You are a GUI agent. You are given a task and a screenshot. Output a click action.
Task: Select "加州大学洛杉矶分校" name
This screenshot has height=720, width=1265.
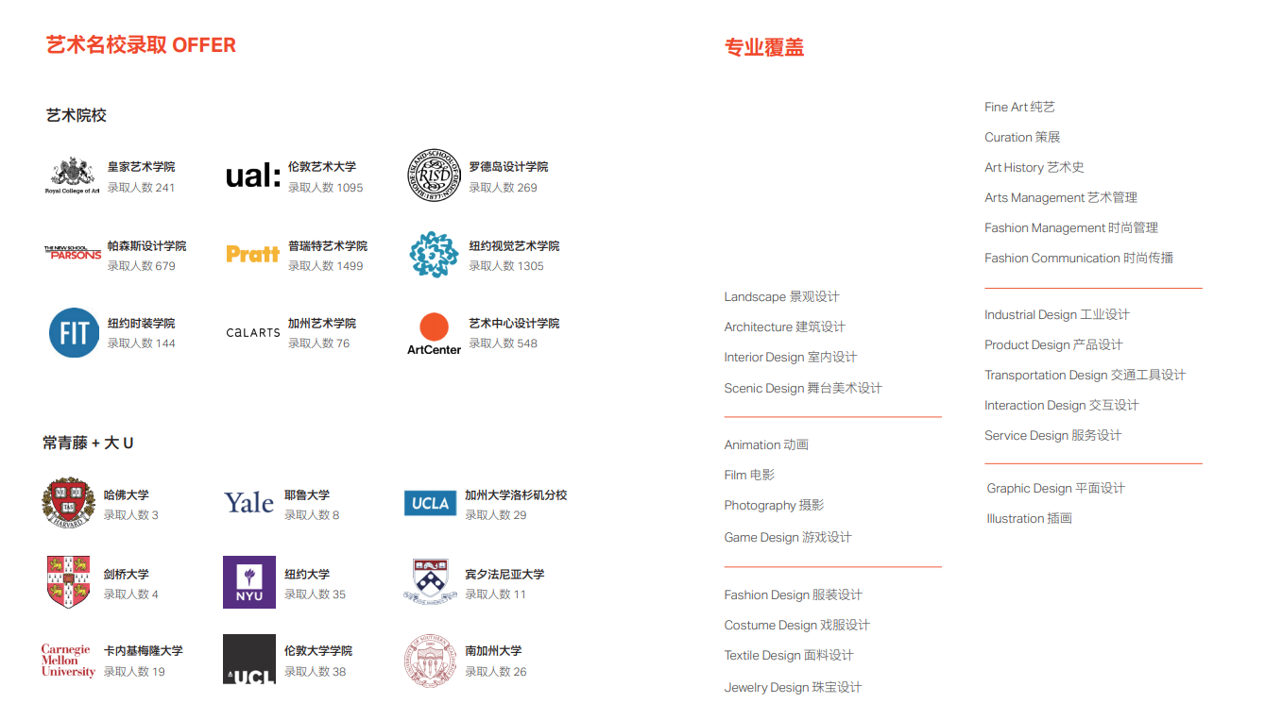click(516, 495)
